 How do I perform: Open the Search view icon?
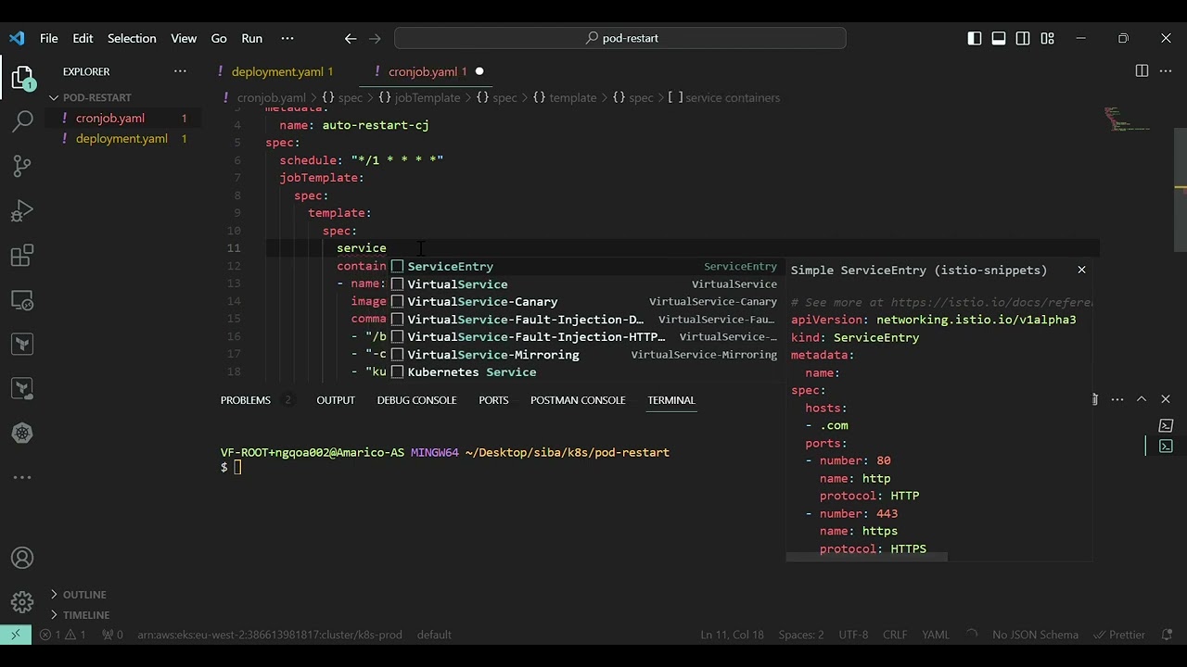point(22,121)
